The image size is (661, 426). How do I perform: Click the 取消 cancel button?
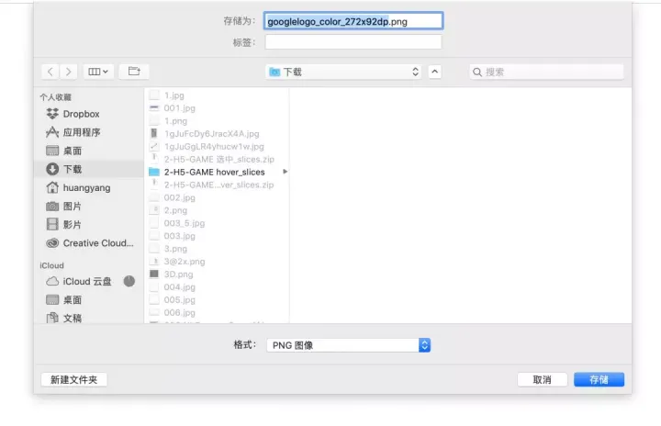click(x=543, y=379)
